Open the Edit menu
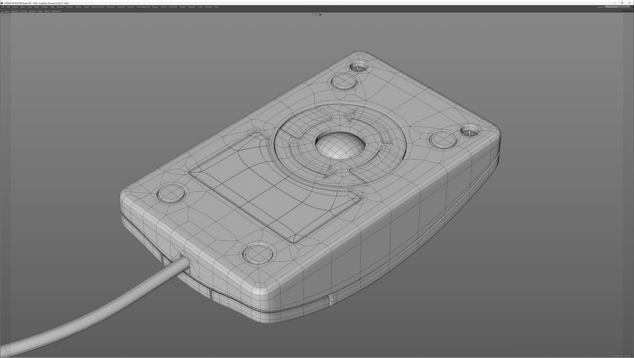The image size is (634, 358). (x=8, y=7)
